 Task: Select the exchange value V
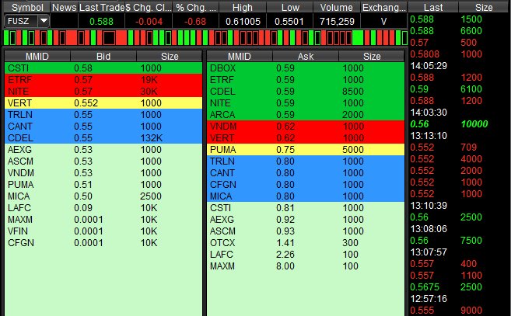[383, 22]
